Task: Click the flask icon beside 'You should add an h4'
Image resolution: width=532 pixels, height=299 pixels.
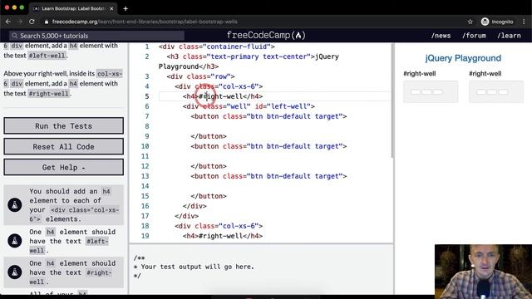Action: pos(15,205)
